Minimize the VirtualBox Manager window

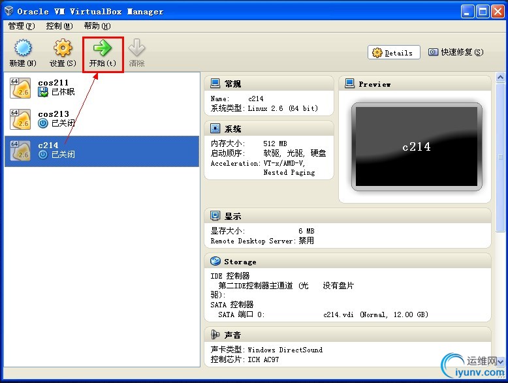pos(467,12)
